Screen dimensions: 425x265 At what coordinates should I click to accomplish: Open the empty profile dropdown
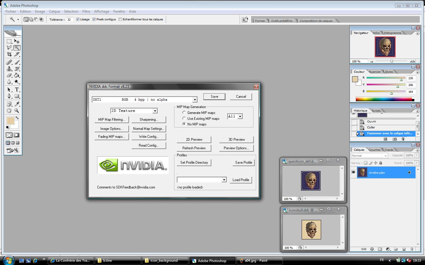tap(224, 180)
